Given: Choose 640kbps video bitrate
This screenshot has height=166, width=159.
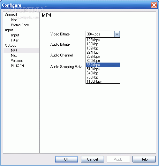Looking at the screenshot, I should [x=103, y=73].
